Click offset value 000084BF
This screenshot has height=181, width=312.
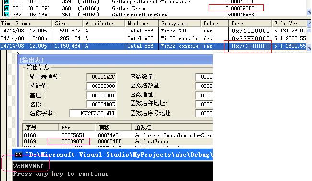tap(109, 141)
